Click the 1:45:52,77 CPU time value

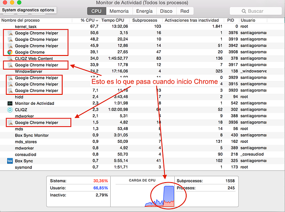[118, 58]
